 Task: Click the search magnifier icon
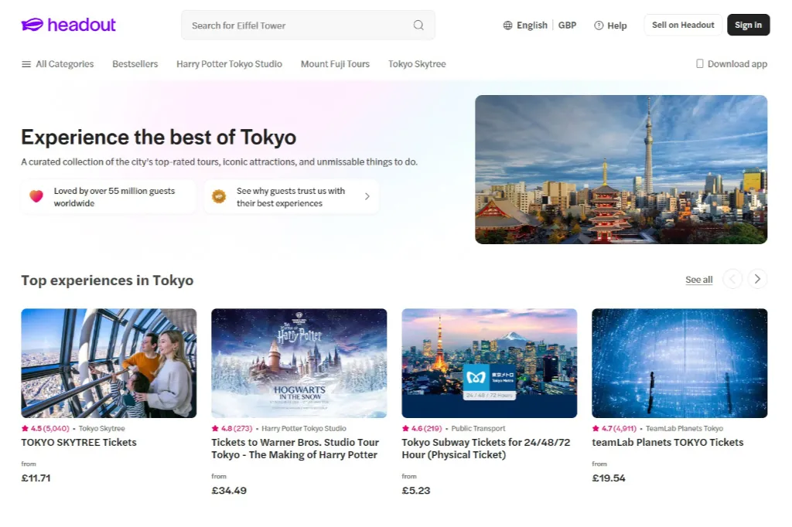click(x=418, y=25)
